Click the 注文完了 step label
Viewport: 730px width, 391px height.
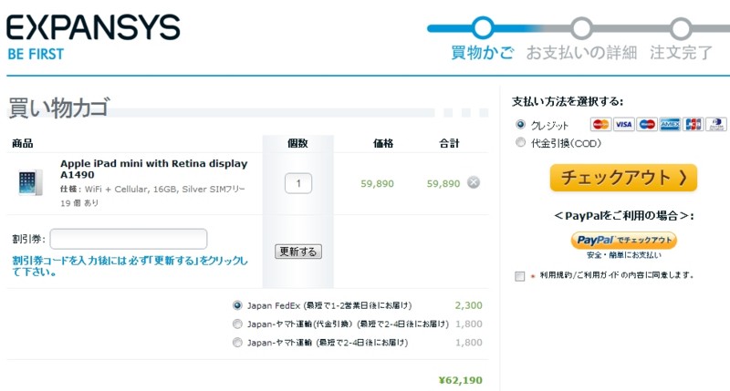coord(681,53)
